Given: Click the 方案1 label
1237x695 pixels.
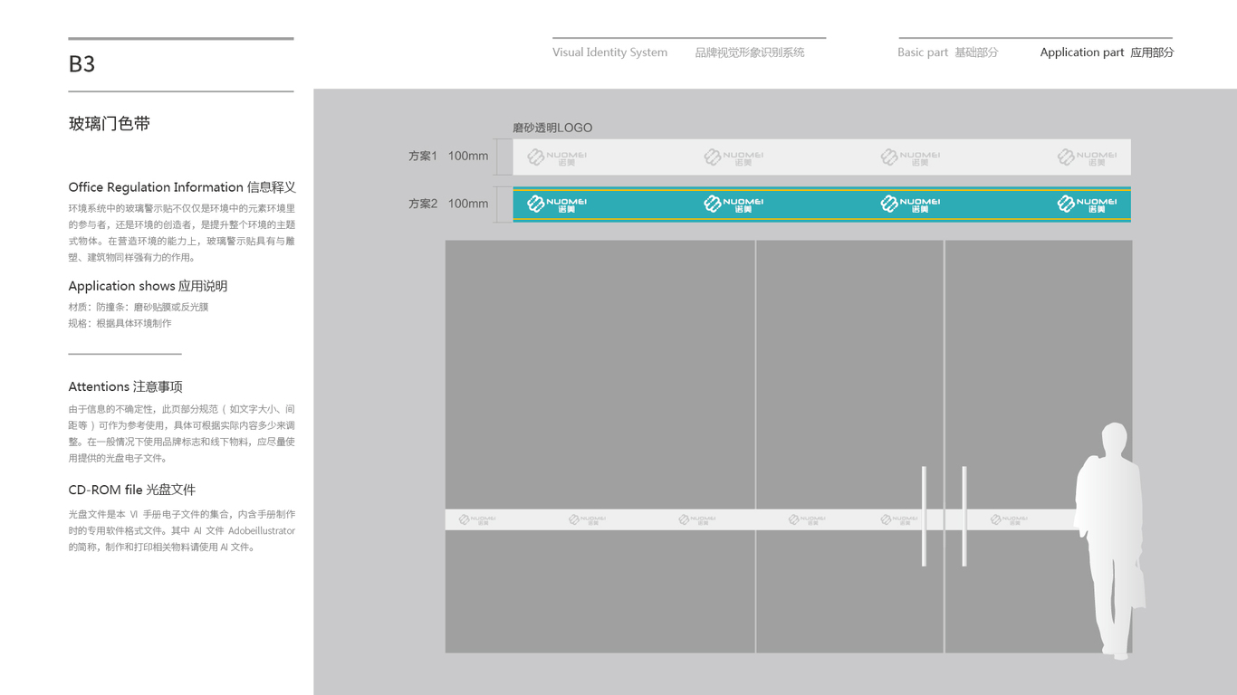Looking at the screenshot, I should (423, 157).
